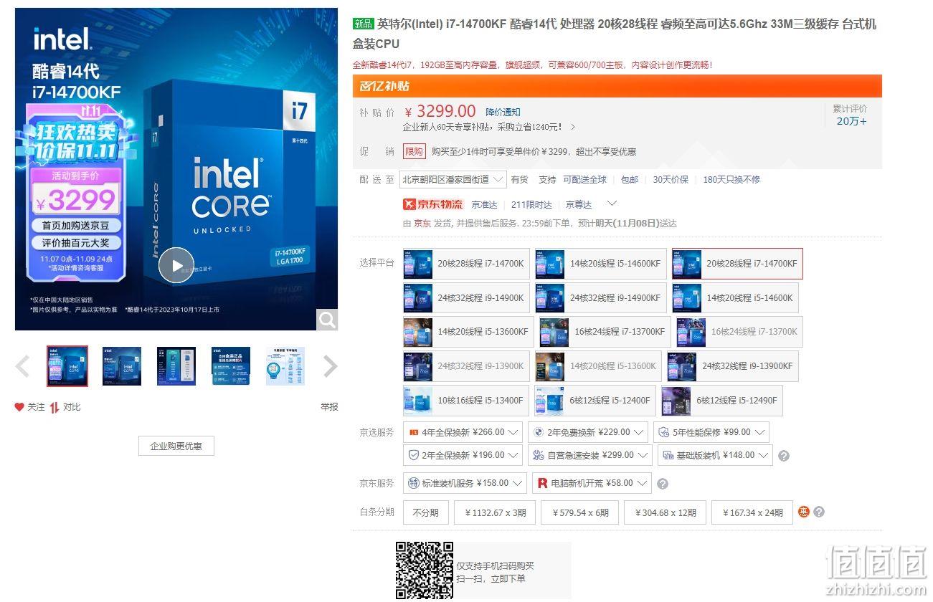This screenshot has height=602, width=933.
Task: Click the 可配送全球 link
Action: pyautogui.click(x=584, y=179)
